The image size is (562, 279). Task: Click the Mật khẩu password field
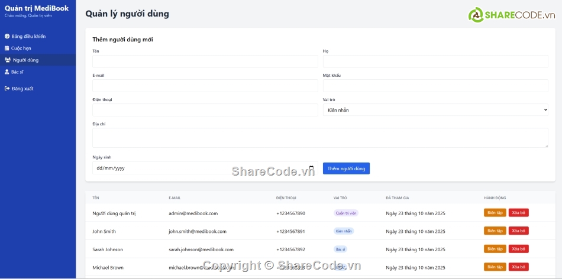coord(435,86)
